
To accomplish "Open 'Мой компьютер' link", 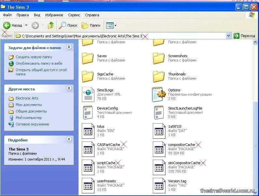I will pos(29,118).
